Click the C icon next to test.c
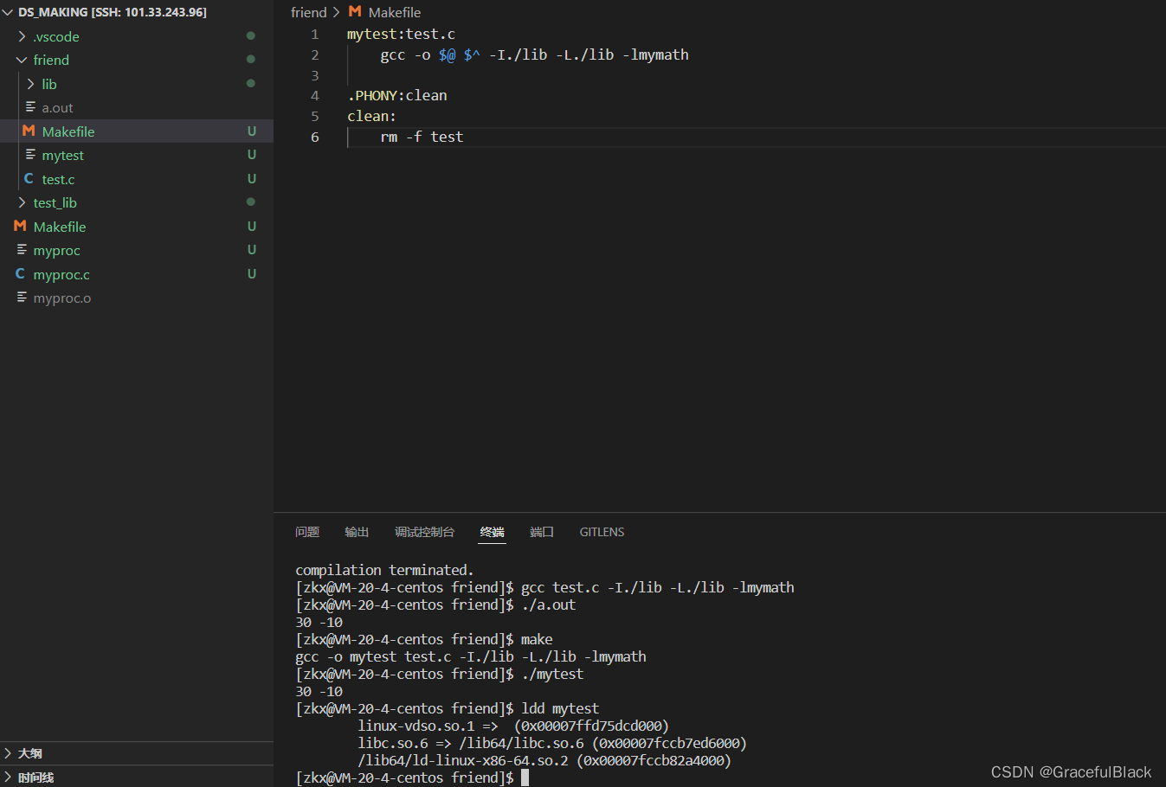The width and height of the screenshot is (1166, 787). coord(29,178)
